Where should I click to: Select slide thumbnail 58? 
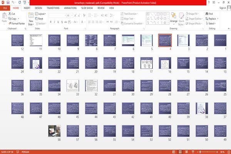tap(54, 131)
